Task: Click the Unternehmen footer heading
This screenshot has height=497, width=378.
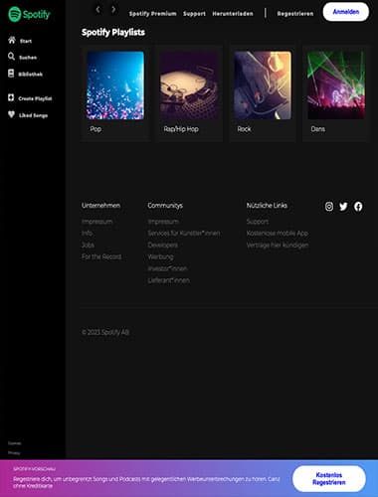Action: [100, 206]
